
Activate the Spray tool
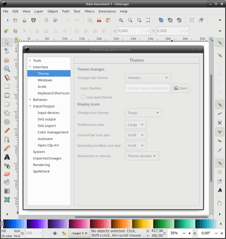coord(7,166)
